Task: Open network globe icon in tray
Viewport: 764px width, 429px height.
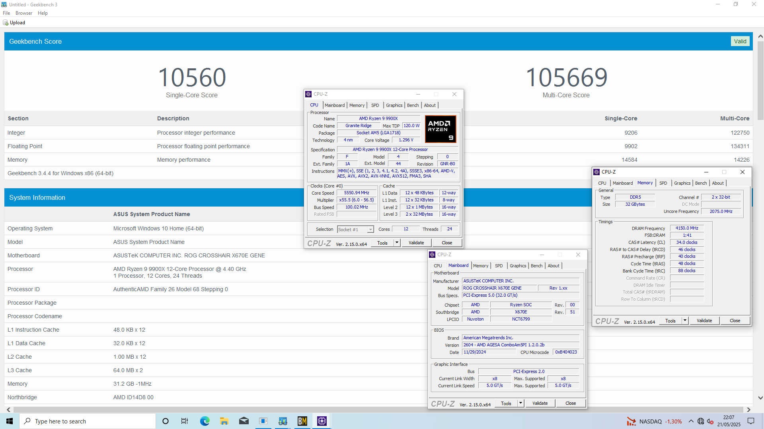Action: (x=701, y=421)
